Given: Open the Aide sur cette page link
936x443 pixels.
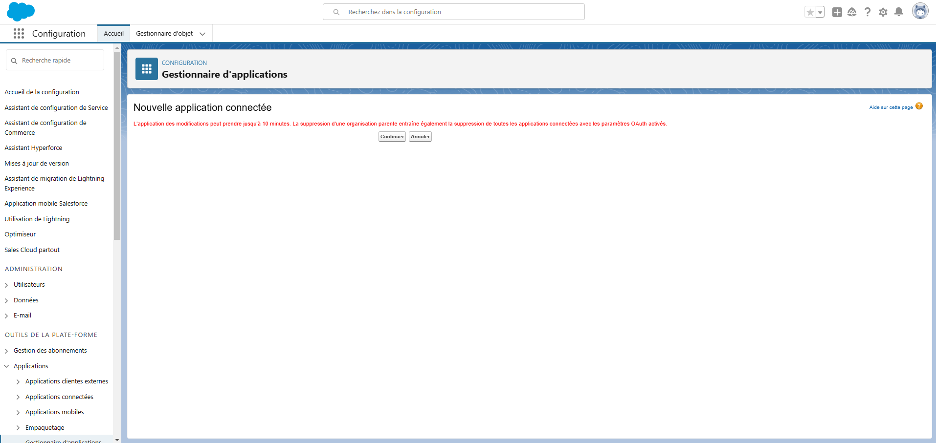Looking at the screenshot, I should pyautogui.click(x=891, y=107).
